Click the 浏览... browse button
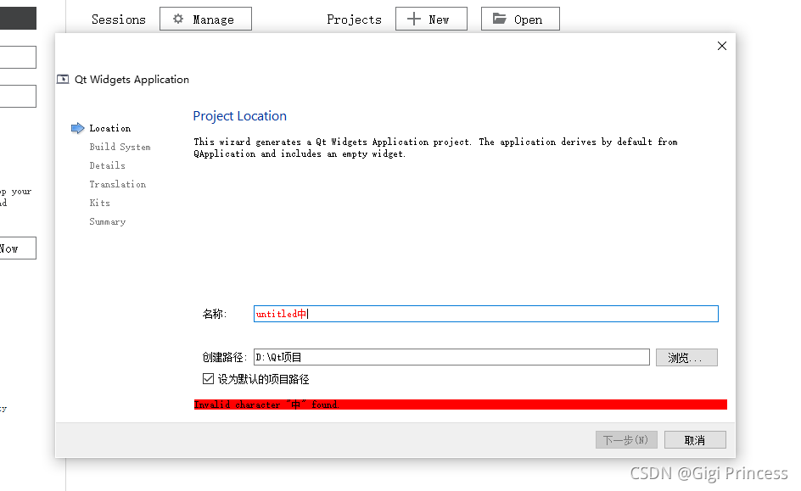The image size is (801, 491). pyautogui.click(x=686, y=357)
